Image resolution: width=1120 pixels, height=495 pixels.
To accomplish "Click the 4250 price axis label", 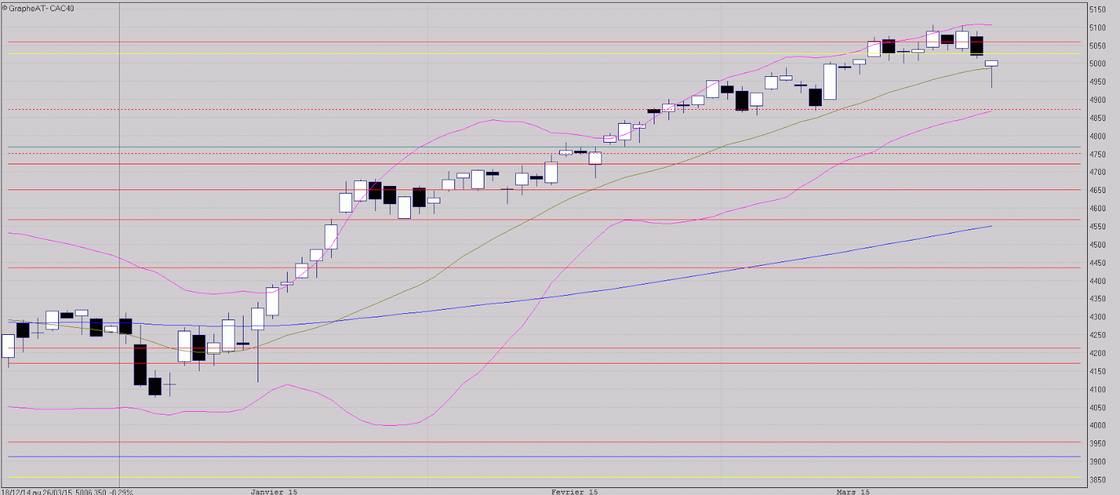I will click(x=1097, y=335).
